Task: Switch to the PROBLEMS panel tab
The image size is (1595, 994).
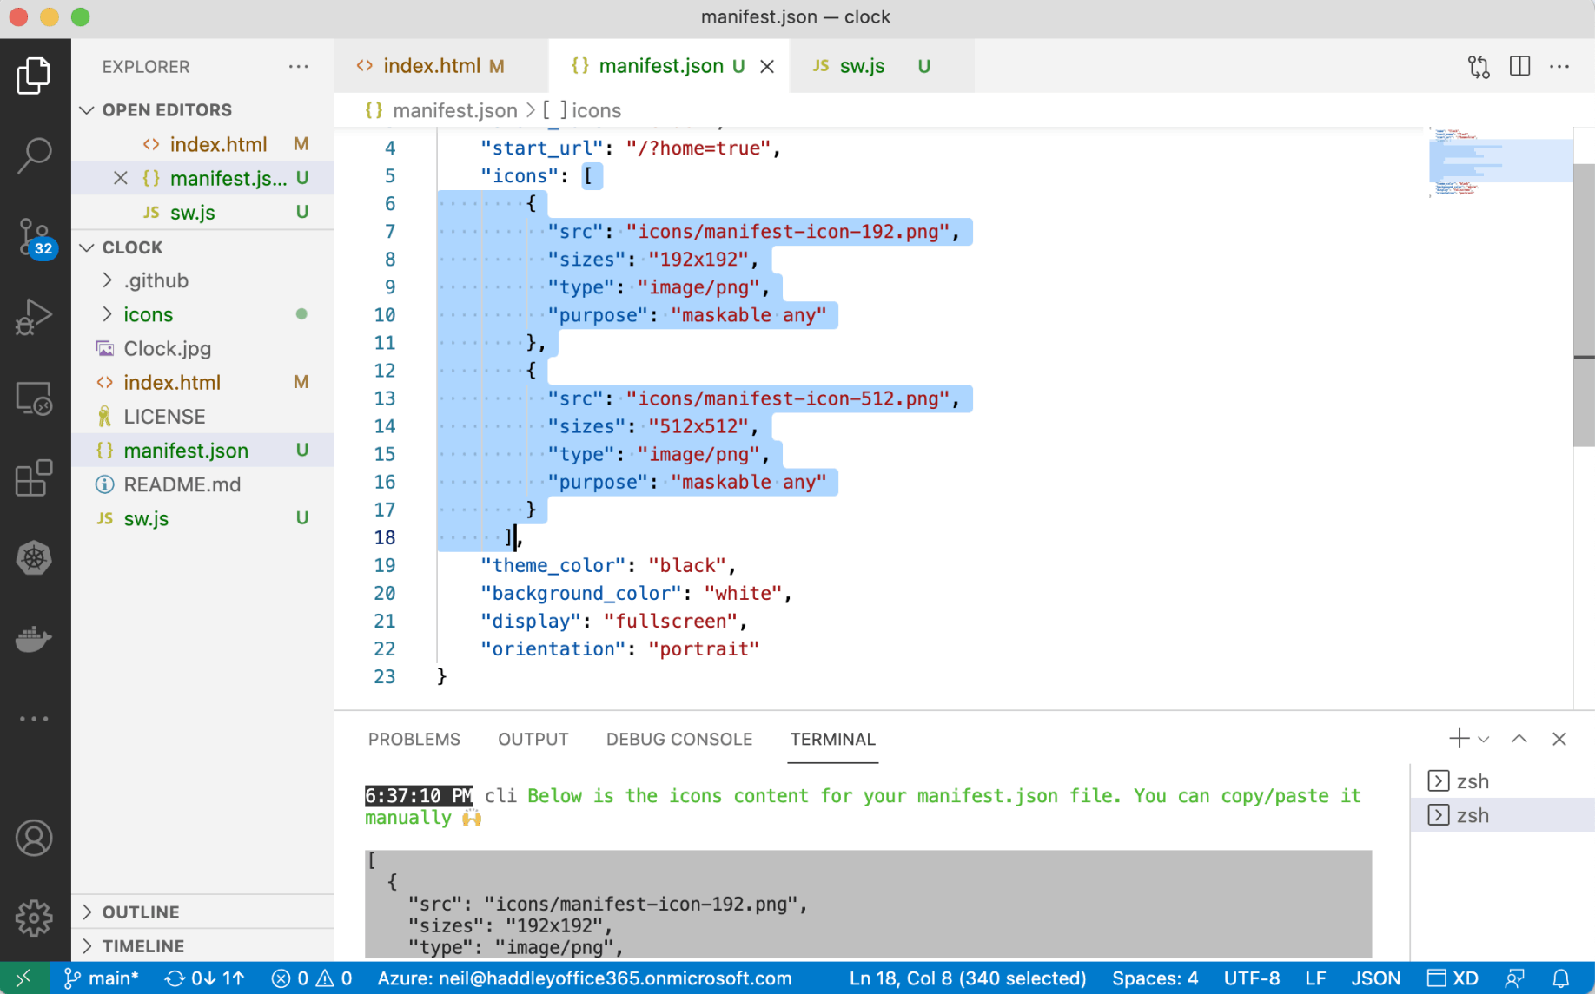Action: click(x=414, y=739)
